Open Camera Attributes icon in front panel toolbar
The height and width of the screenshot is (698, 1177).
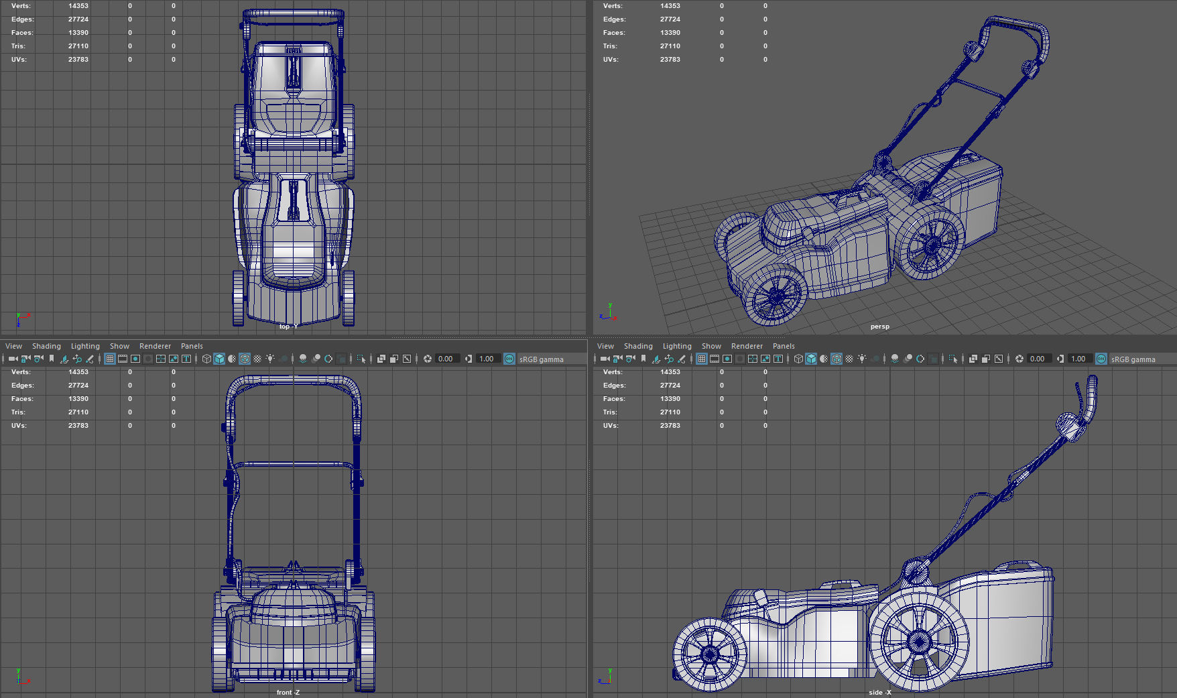pyautogui.click(x=38, y=359)
